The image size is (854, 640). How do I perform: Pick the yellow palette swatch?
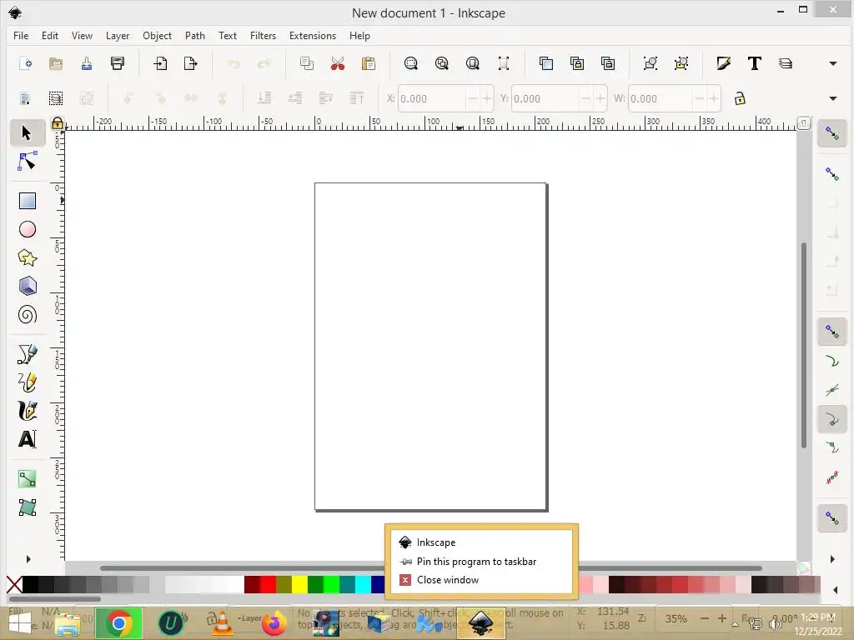pyautogui.click(x=299, y=584)
